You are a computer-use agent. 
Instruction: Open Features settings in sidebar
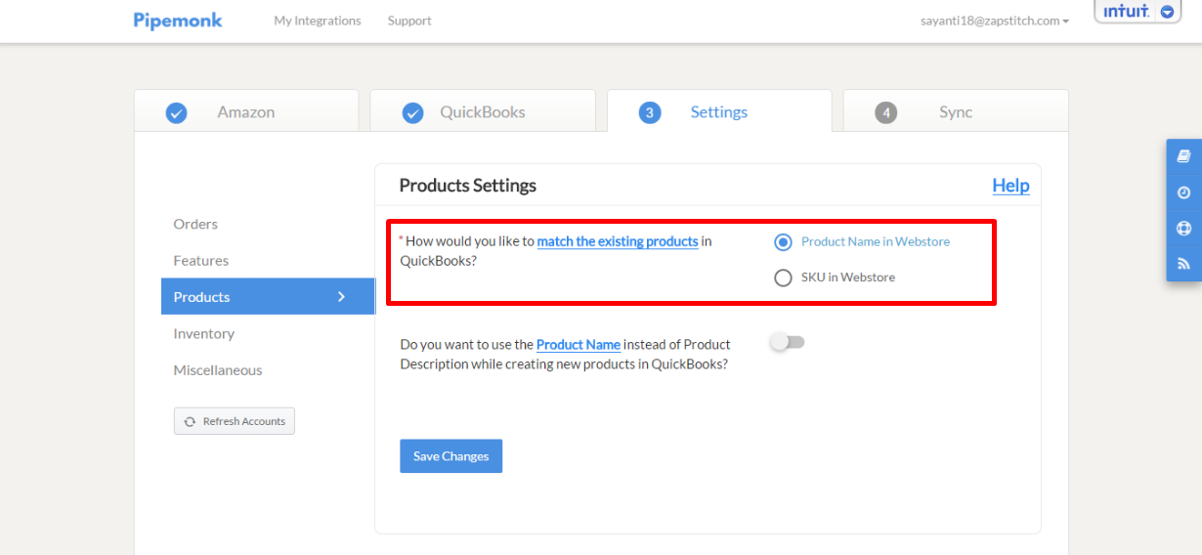(201, 260)
